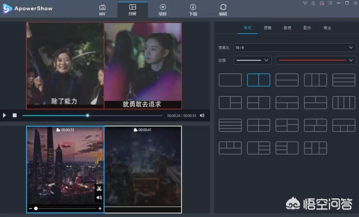Select the 分屏 split-screen tab
The image size is (359, 217).
[133, 10]
